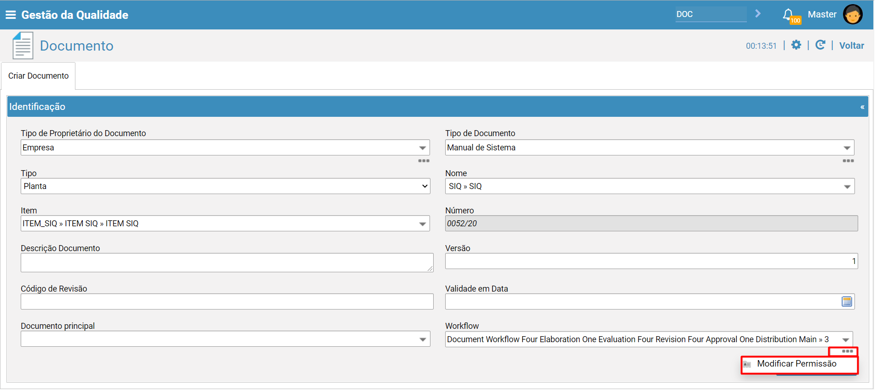This screenshot has height=390, width=883.
Task: Click the session timer 00:13:51
Action: point(761,46)
